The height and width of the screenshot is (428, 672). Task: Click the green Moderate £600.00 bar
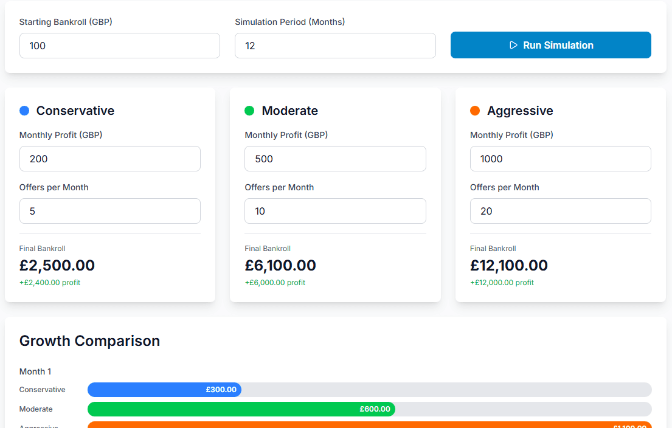pyautogui.click(x=241, y=409)
